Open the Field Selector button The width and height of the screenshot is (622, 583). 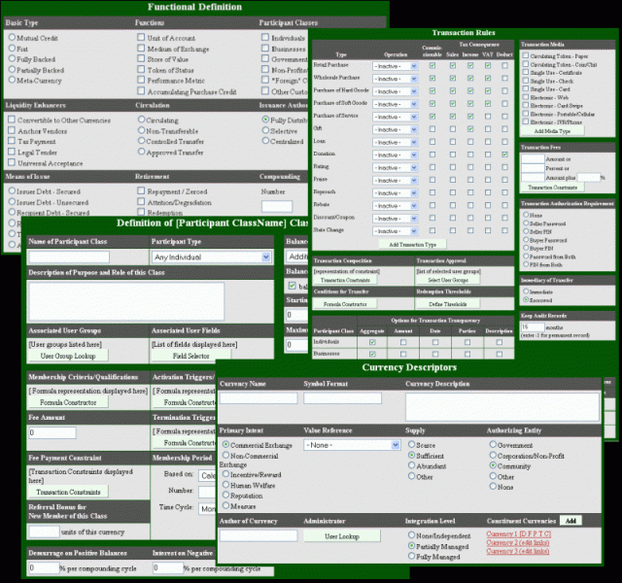[190, 357]
